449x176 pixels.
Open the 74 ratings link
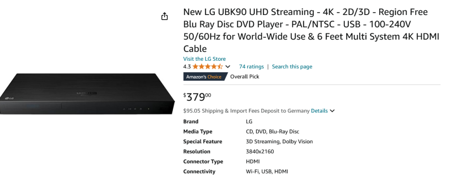click(252, 67)
